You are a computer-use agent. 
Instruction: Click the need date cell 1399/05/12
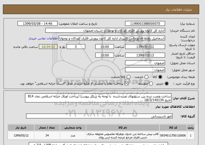(21, 135)
